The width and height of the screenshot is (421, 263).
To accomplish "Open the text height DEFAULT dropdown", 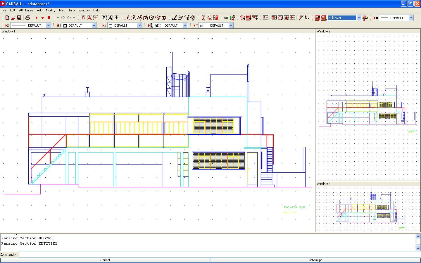I will click(x=231, y=25).
